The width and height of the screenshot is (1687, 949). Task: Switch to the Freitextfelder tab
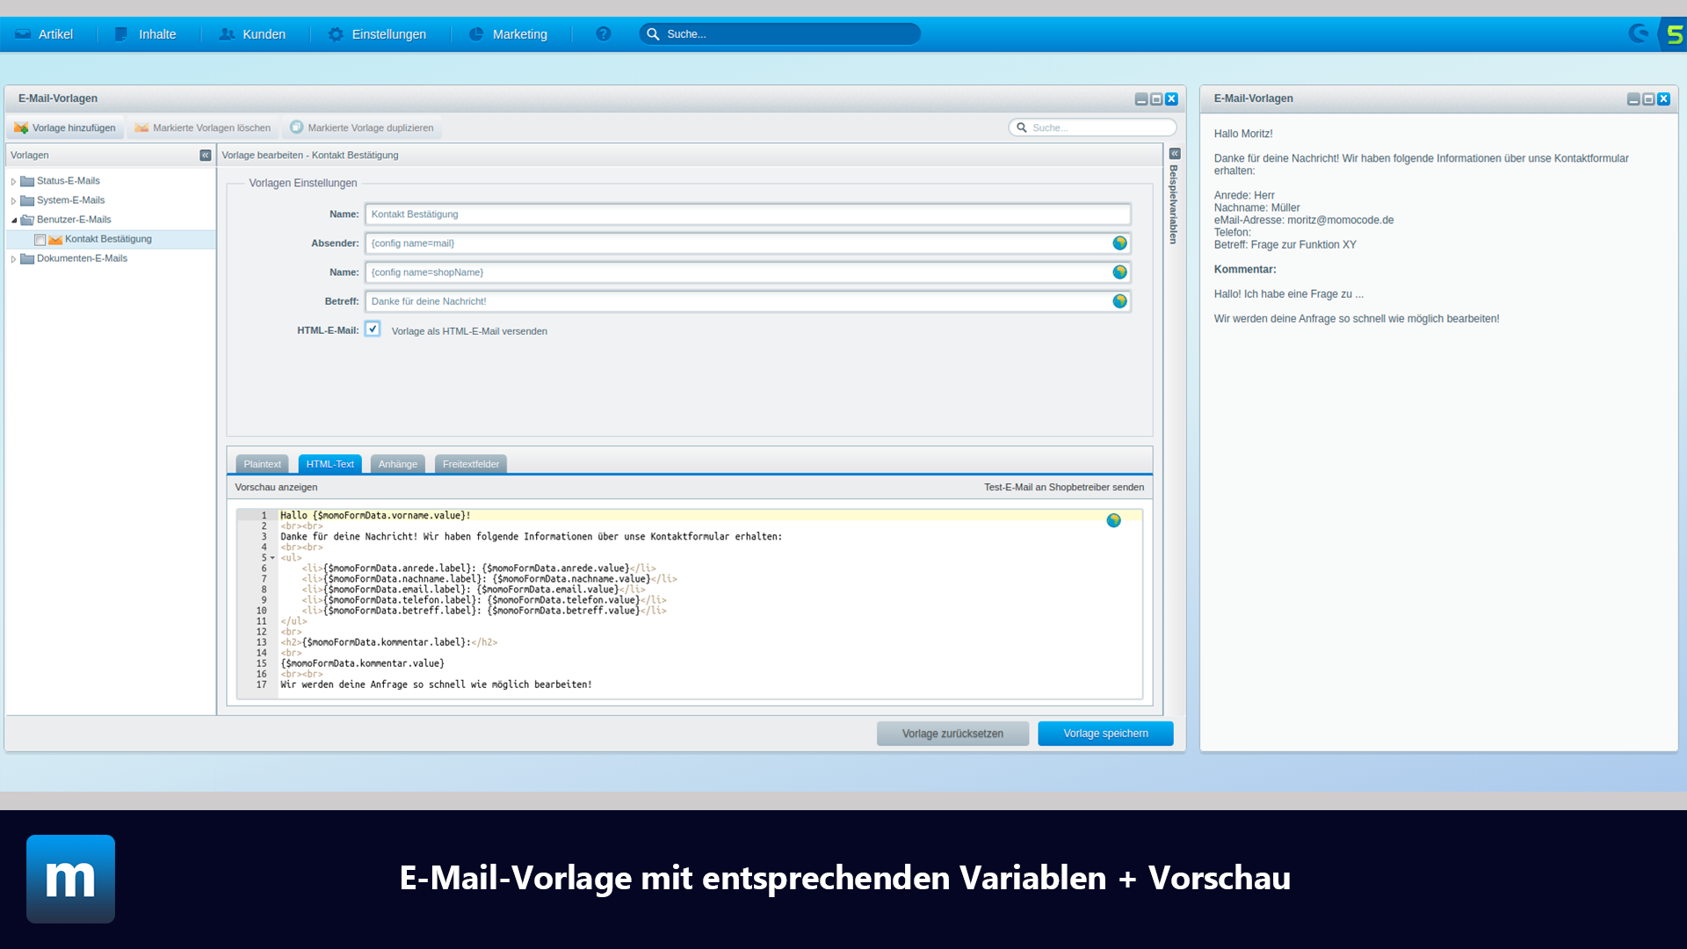(470, 464)
